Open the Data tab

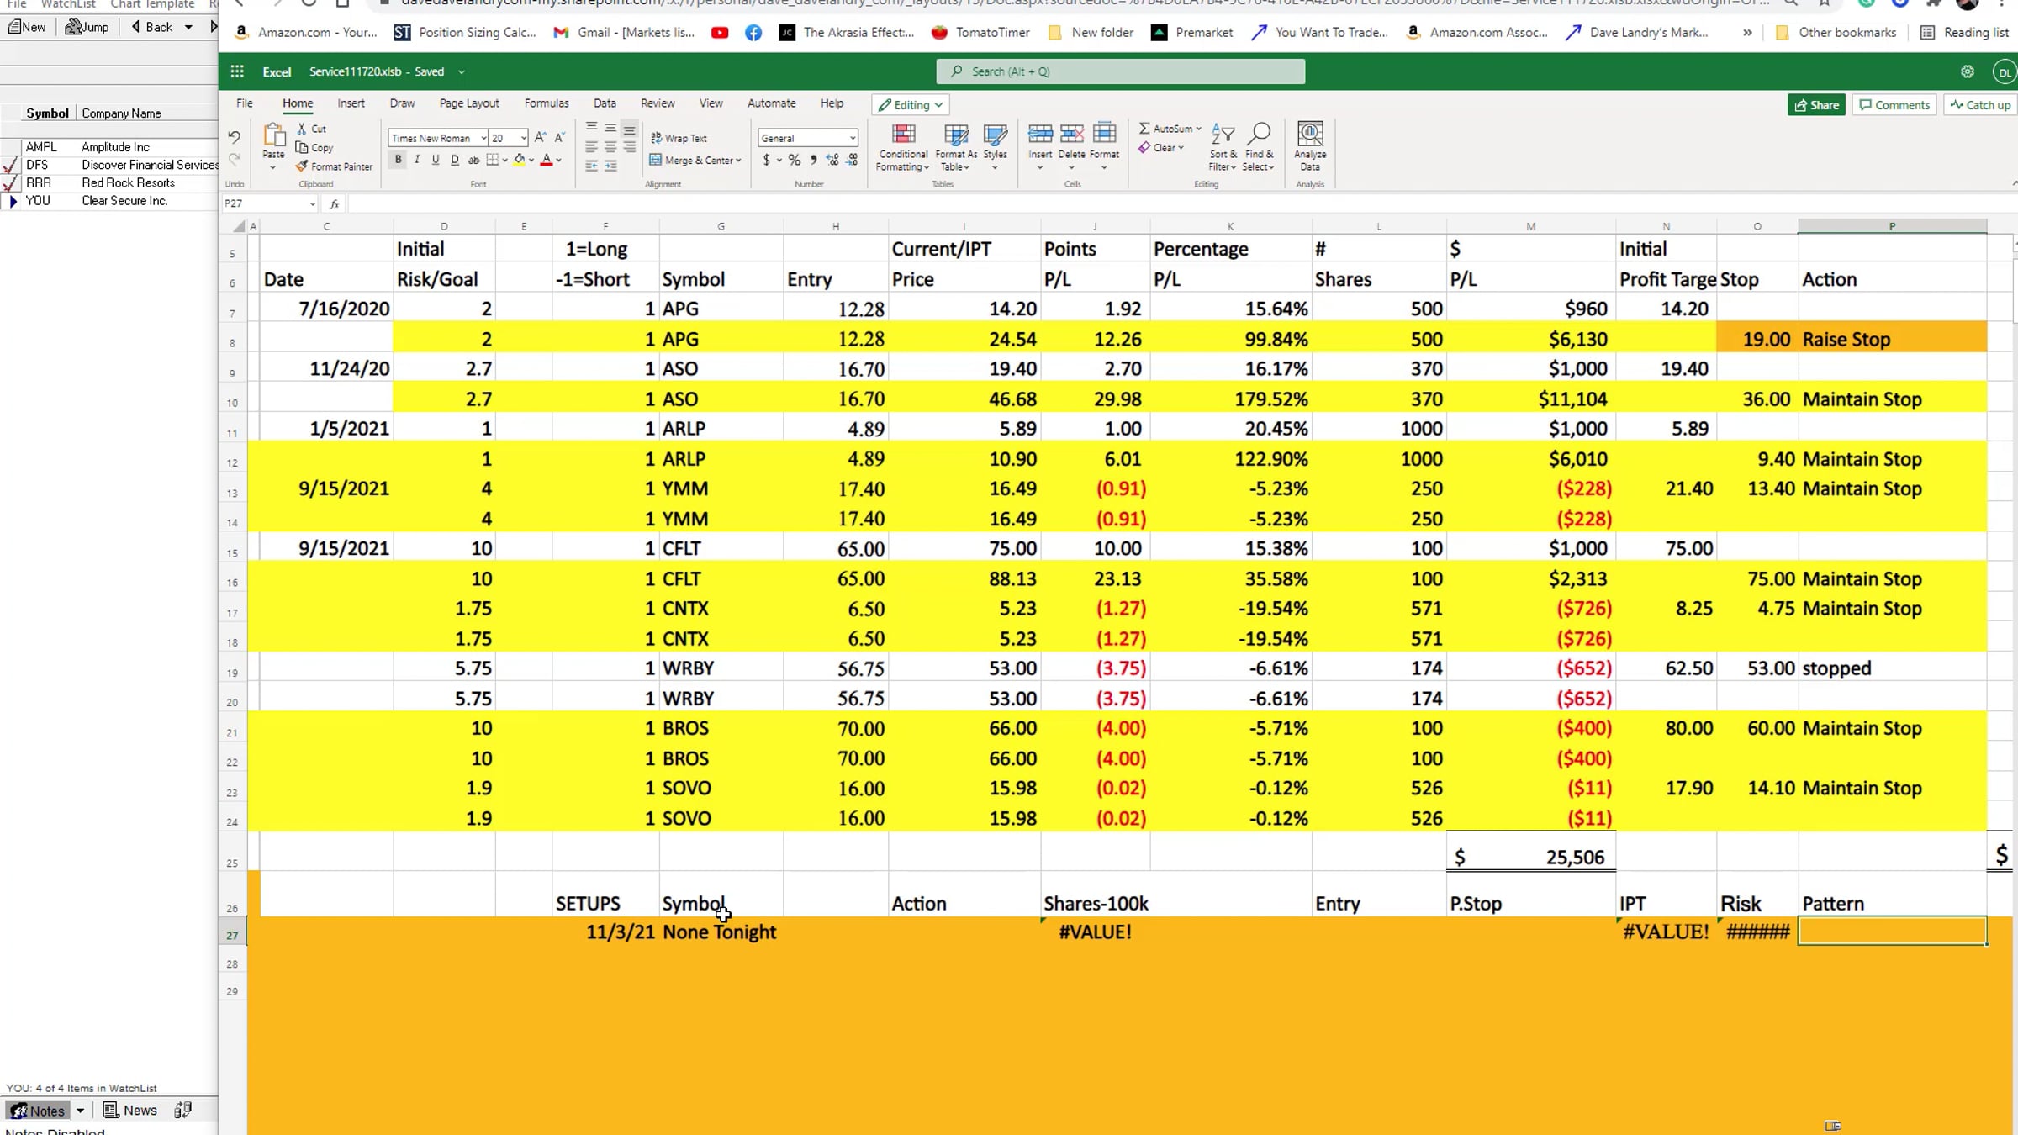point(605,103)
